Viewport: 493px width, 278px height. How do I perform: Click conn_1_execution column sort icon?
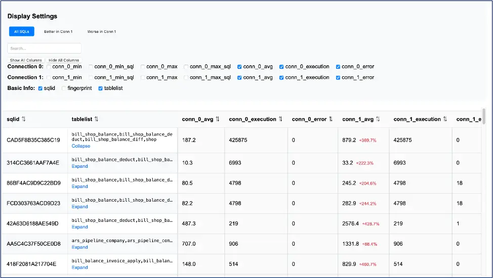445,119
